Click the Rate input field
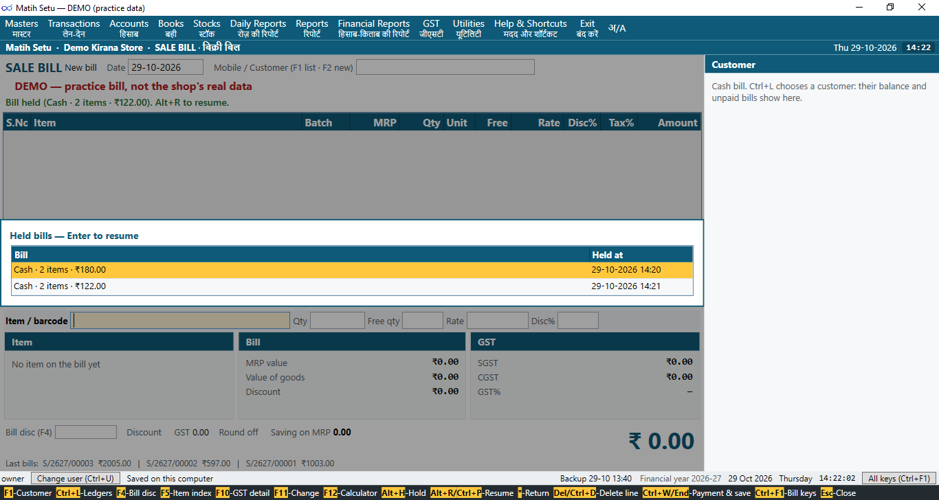The width and height of the screenshot is (939, 500). (498, 321)
